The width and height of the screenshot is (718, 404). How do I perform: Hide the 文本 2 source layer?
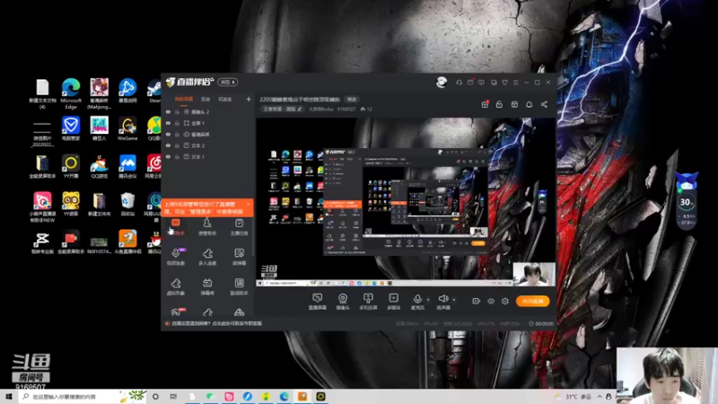pos(168,145)
